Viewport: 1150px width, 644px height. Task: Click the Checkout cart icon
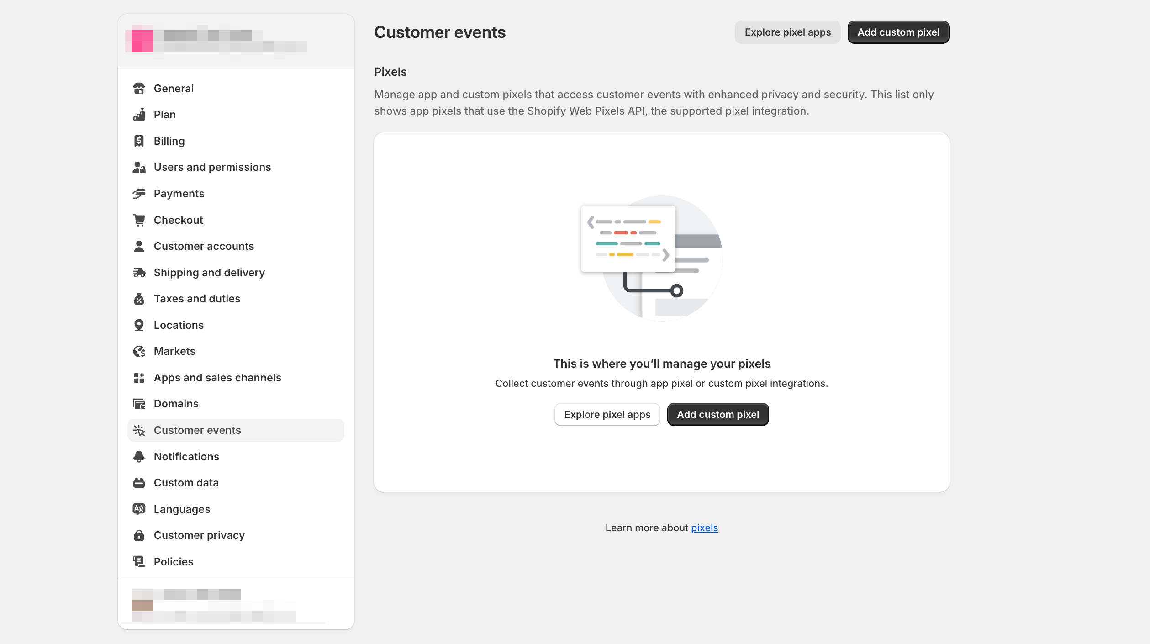[139, 220]
